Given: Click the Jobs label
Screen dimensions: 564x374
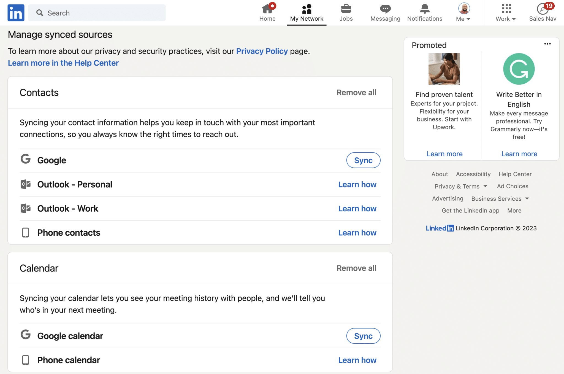Looking at the screenshot, I should pos(346,19).
